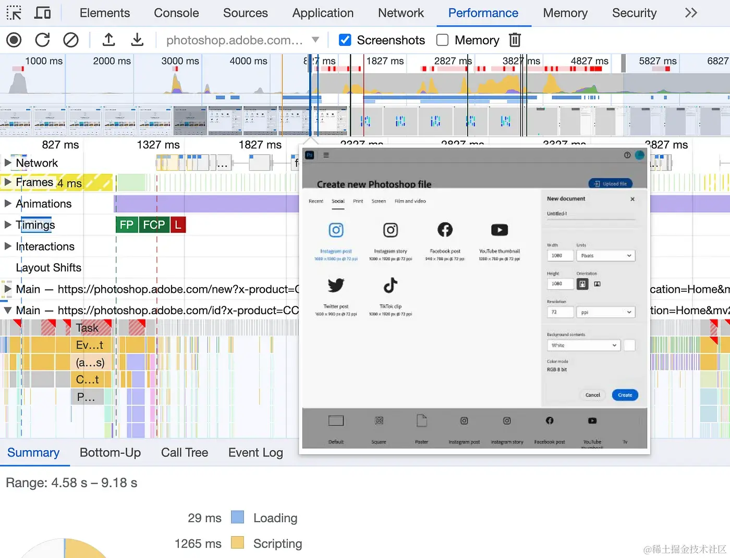Open the Background contents White dropdown
Screen dimensions: 730x558
pos(583,345)
